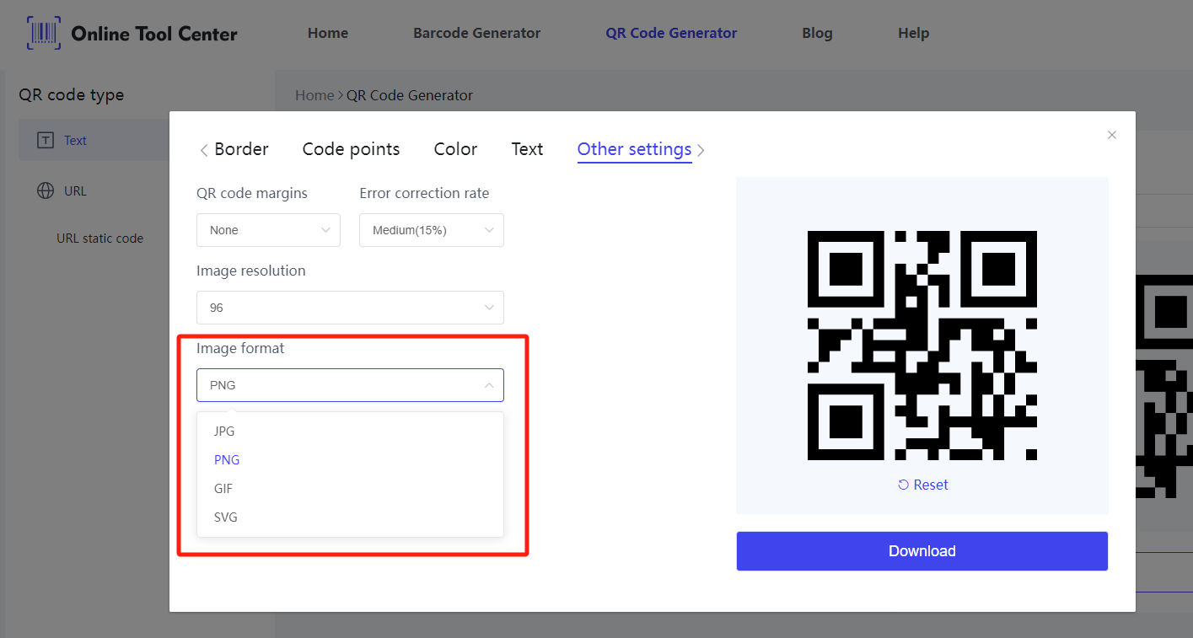Click the QR code type heading
This screenshot has width=1193, height=638.
[72, 95]
